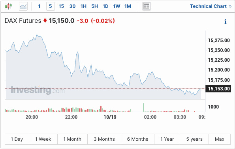Select the 1W interval
Screen dimensions: 235x149
pyautogui.click(x=117, y=6)
